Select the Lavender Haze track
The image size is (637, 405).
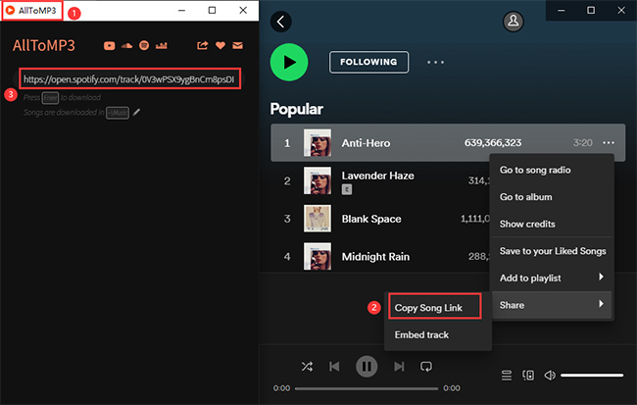point(377,176)
